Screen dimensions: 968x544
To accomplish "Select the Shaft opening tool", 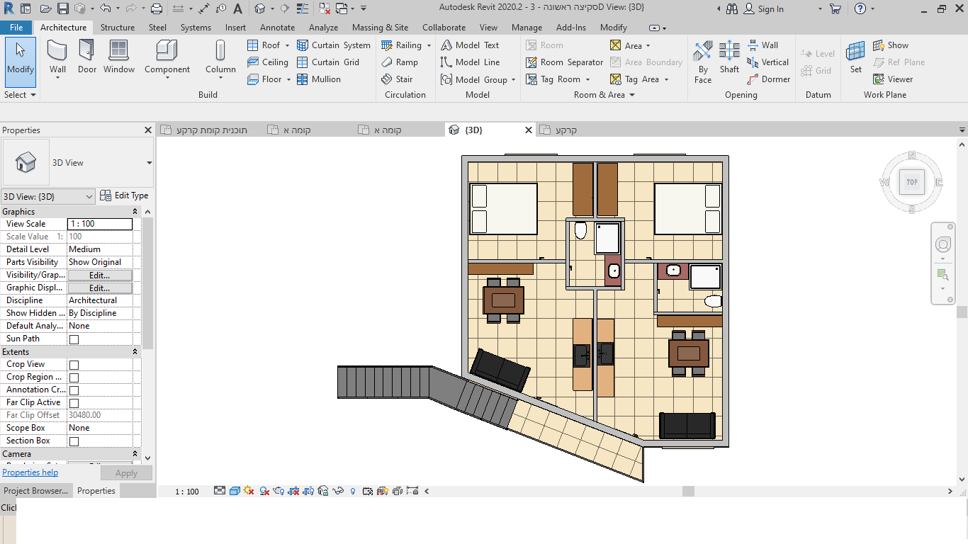I will click(x=729, y=57).
